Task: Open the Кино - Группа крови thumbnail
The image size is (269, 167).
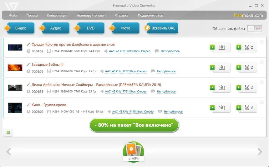Action: point(15,108)
